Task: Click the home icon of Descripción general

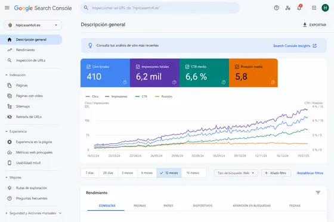Action: tap(10, 39)
